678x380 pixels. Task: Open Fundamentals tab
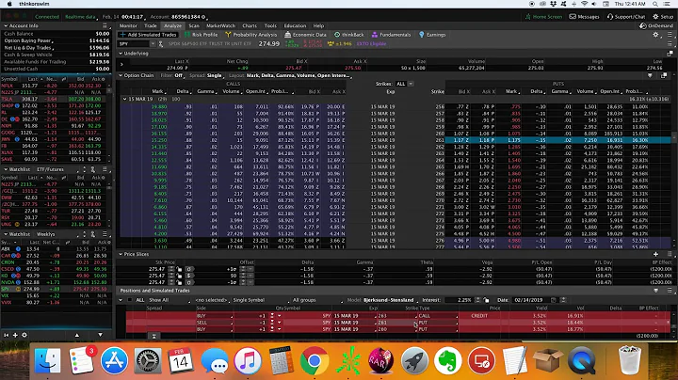tap(391, 35)
